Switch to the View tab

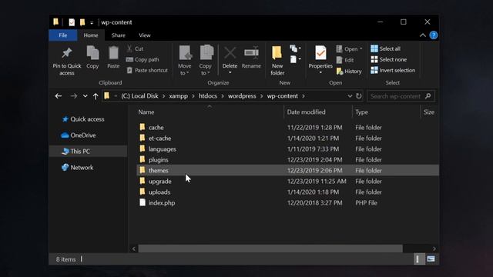(145, 35)
